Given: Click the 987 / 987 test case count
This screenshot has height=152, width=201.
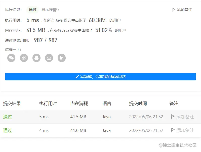Looking at the screenshot, I should (x=46, y=40).
